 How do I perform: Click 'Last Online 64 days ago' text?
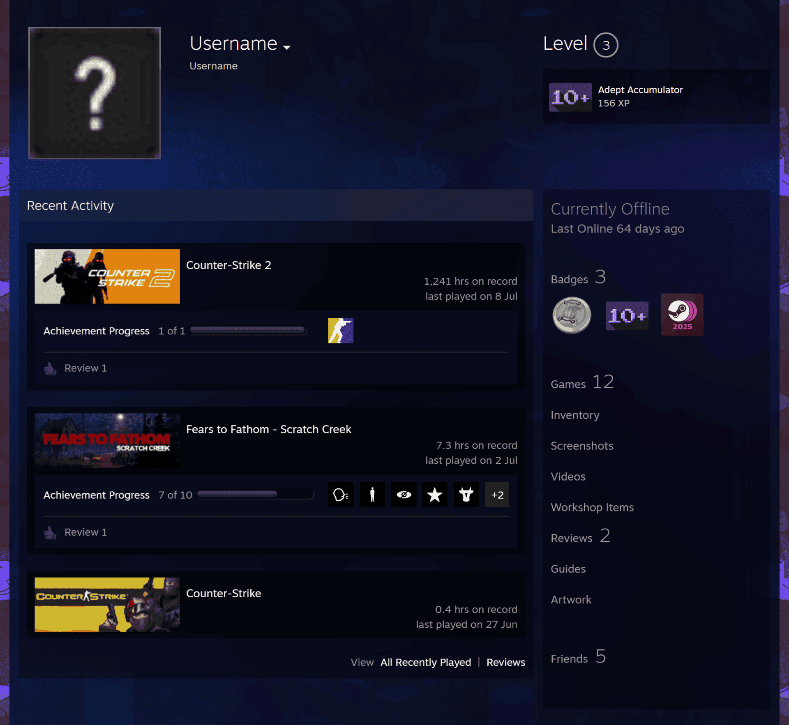[x=617, y=229]
